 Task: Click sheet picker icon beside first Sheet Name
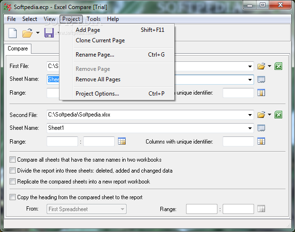click(x=261, y=79)
